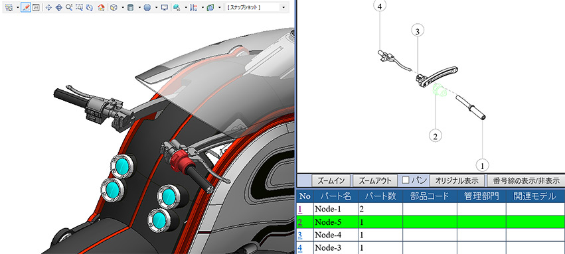Expand the arrow next to the cube icon
The width and height of the screenshot is (565, 254).
coord(123,7)
